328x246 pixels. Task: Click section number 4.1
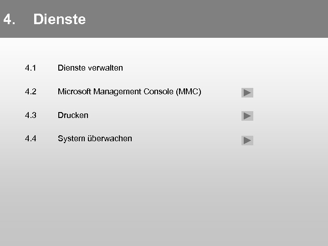coord(31,68)
